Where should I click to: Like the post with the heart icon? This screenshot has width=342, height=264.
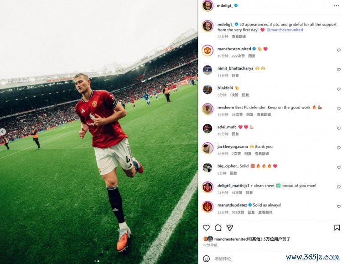pyautogui.click(x=206, y=228)
